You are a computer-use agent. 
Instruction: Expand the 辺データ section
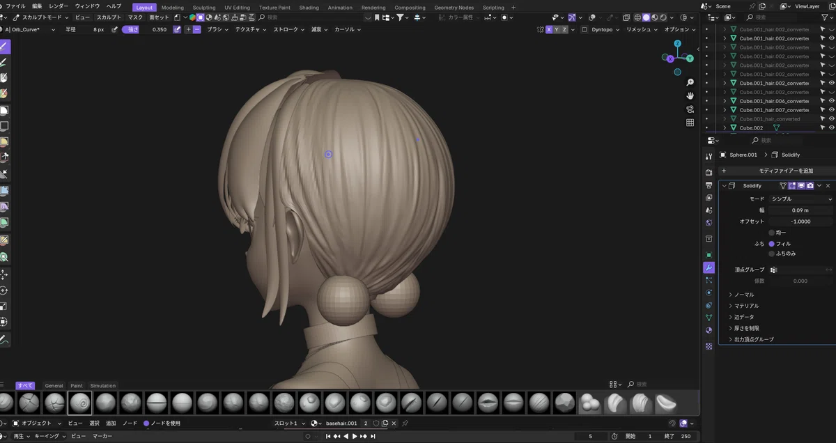744,317
